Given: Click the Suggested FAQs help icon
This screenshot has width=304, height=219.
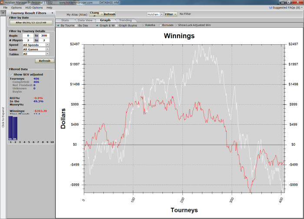Looking at the screenshot, I should coord(271,7).
